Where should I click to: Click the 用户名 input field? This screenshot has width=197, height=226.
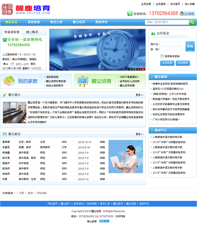click(171, 44)
